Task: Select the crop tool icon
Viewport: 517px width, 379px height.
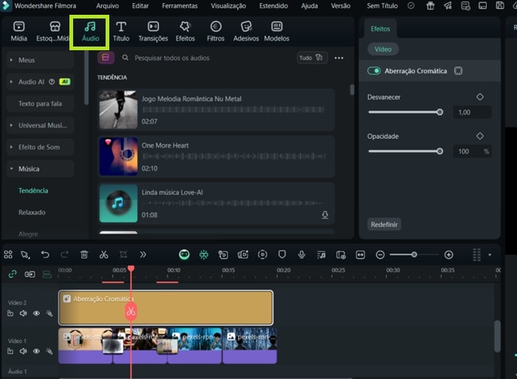Action: coord(123,255)
